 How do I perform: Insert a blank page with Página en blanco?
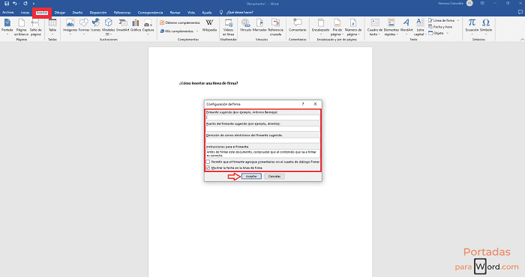click(21, 27)
